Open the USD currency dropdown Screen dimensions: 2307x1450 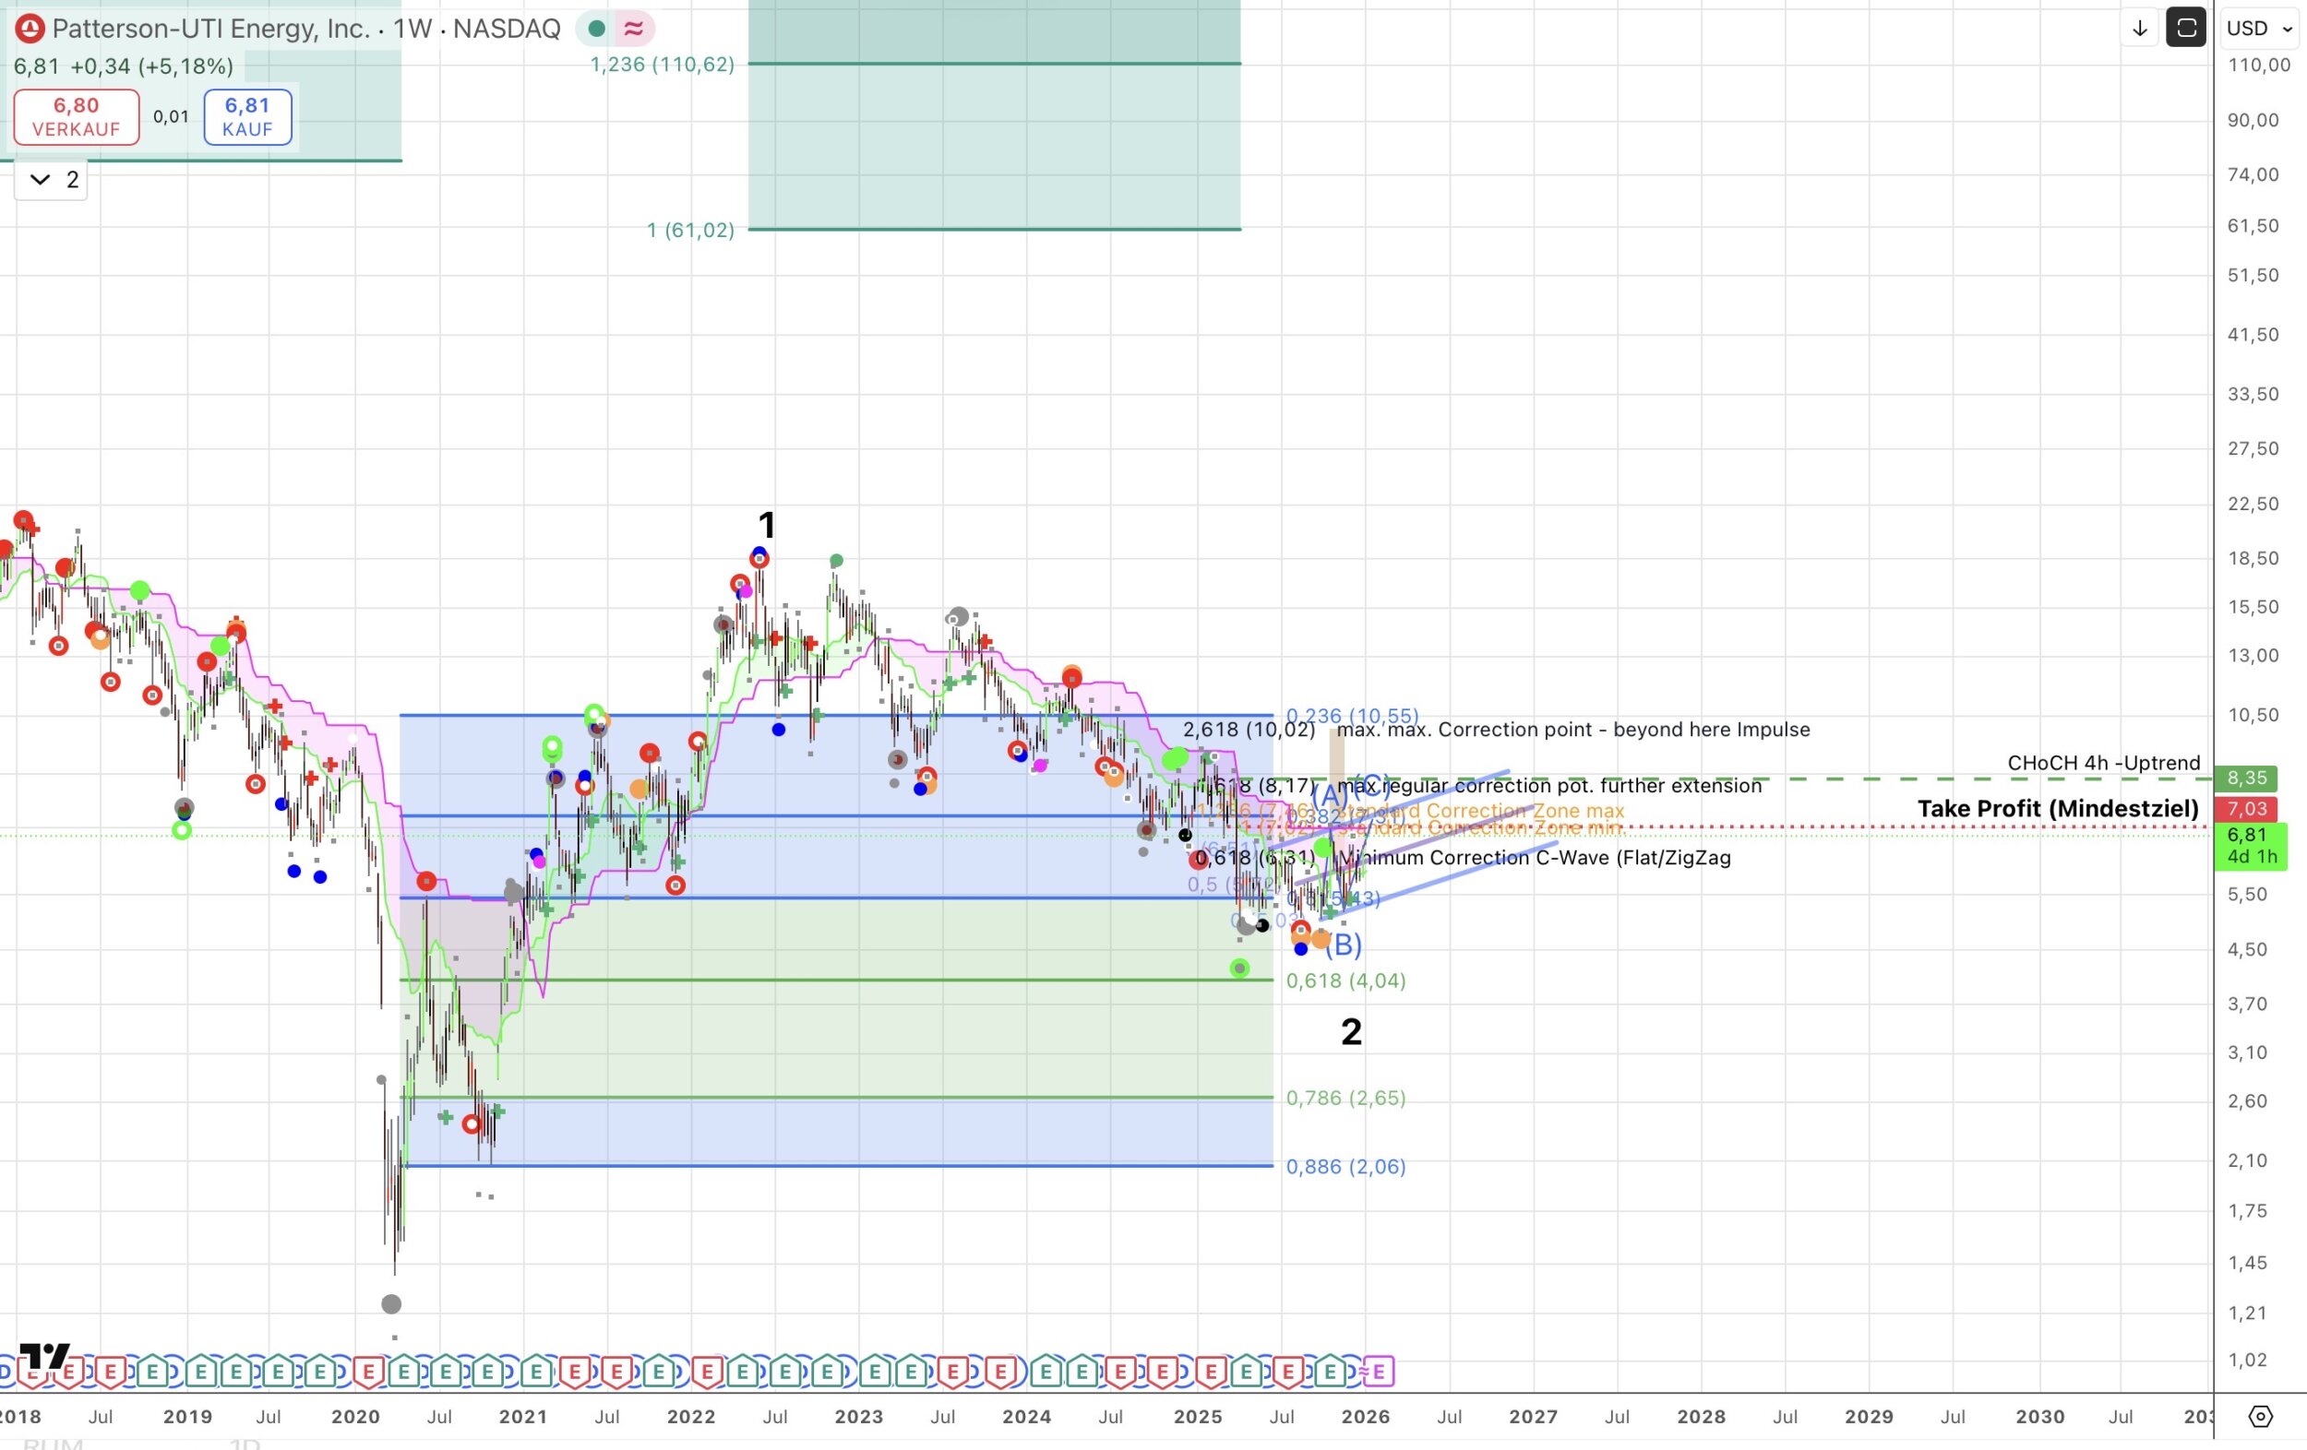click(x=2258, y=29)
